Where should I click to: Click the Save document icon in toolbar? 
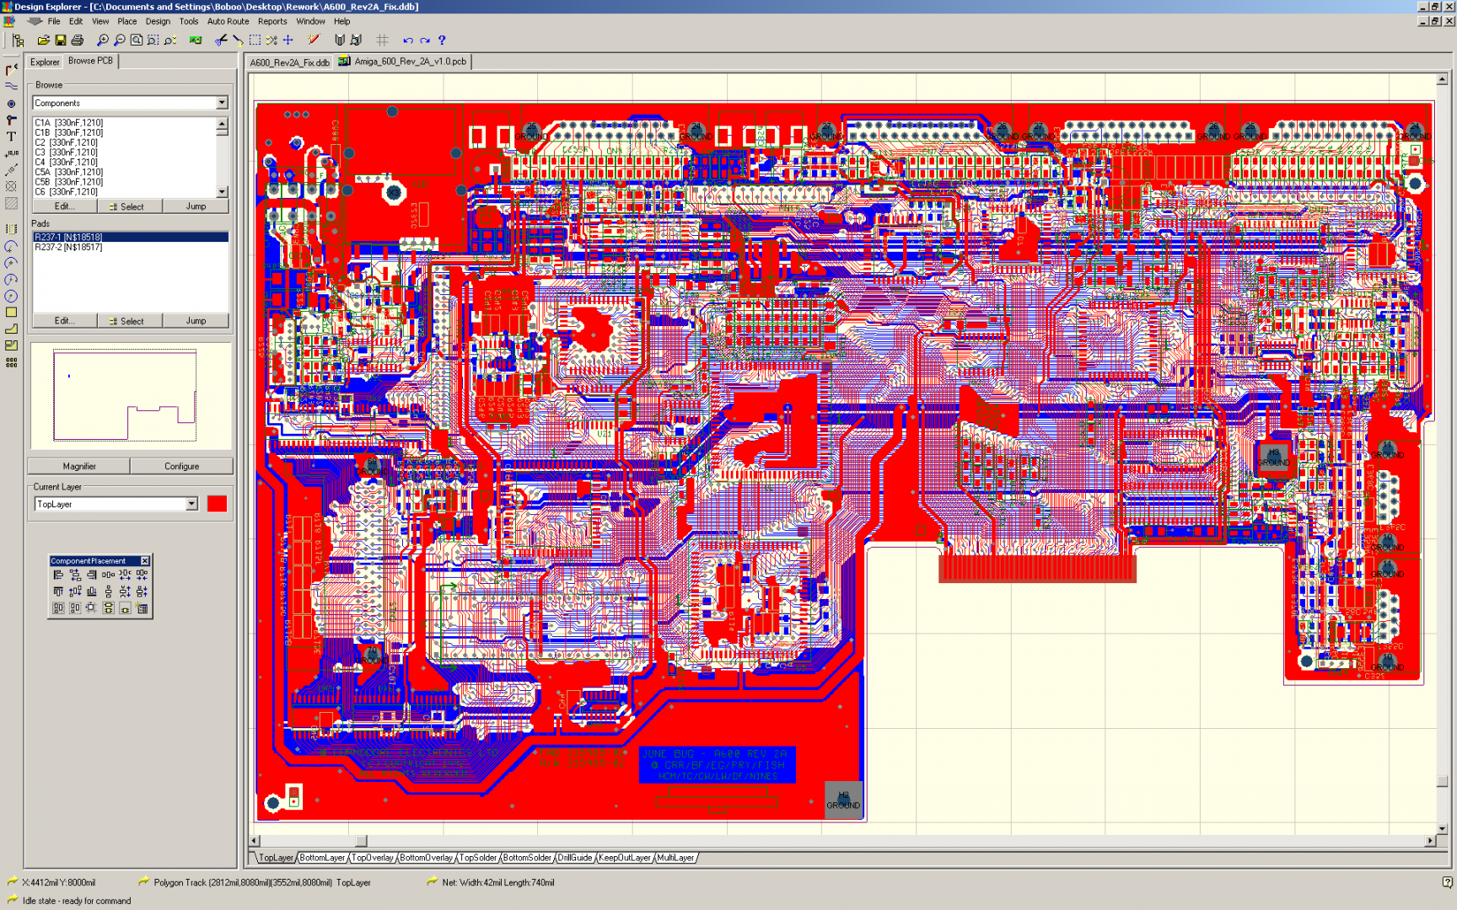[61, 40]
